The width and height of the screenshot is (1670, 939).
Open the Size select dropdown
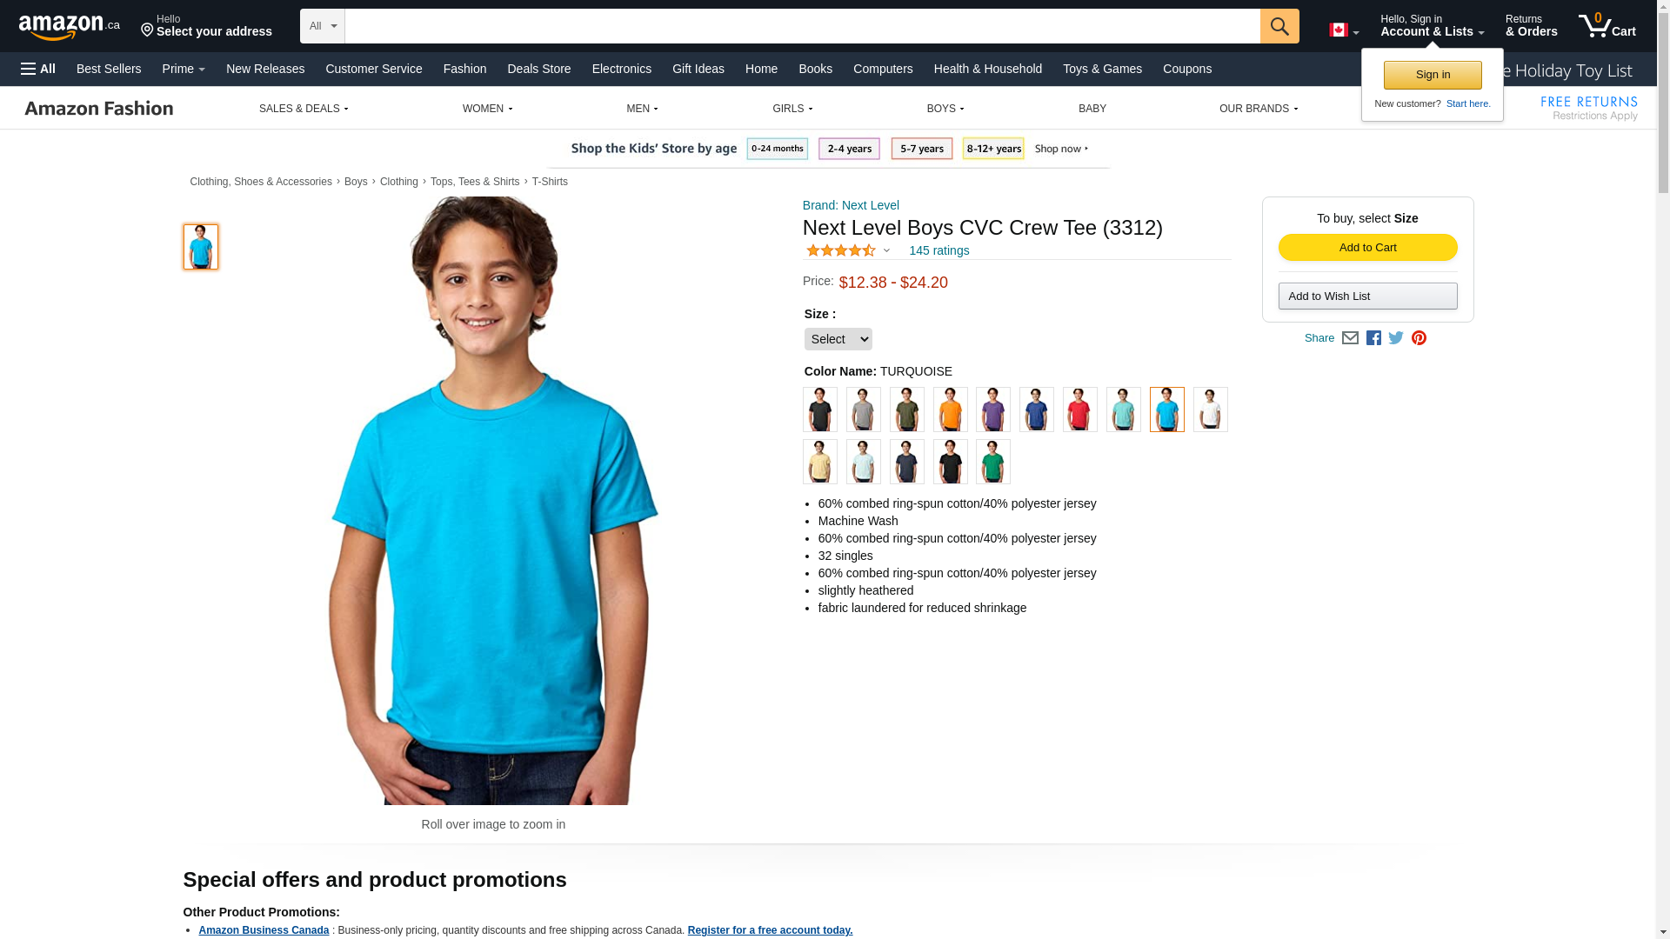click(x=838, y=339)
